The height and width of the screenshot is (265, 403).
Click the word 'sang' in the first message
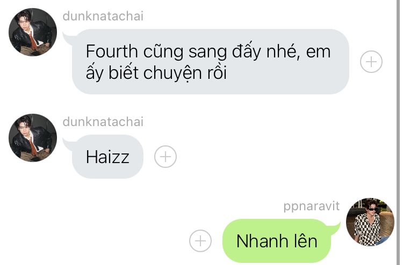click(x=207, y=53)
